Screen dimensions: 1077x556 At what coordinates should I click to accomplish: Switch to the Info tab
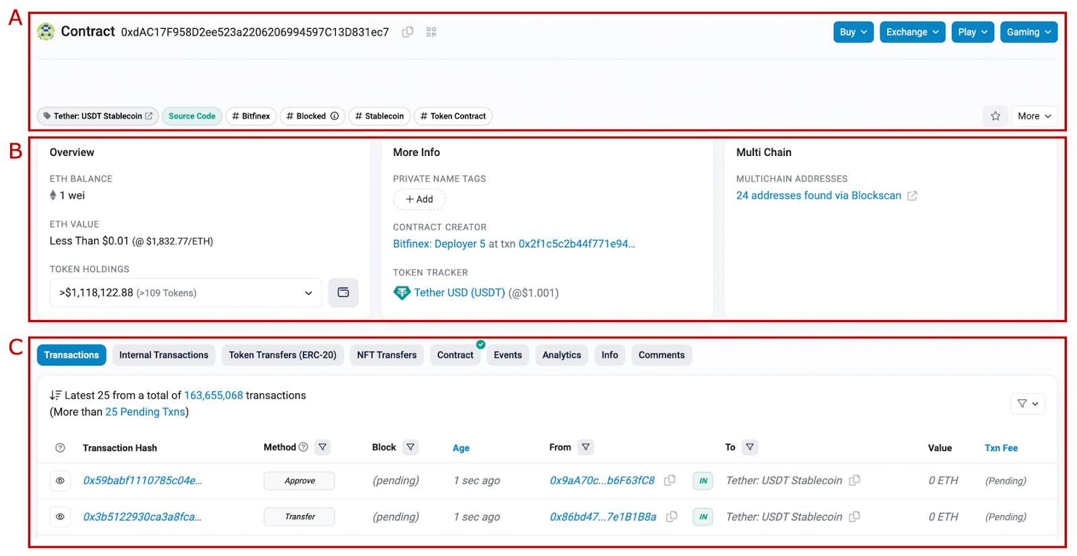[610, 355]
